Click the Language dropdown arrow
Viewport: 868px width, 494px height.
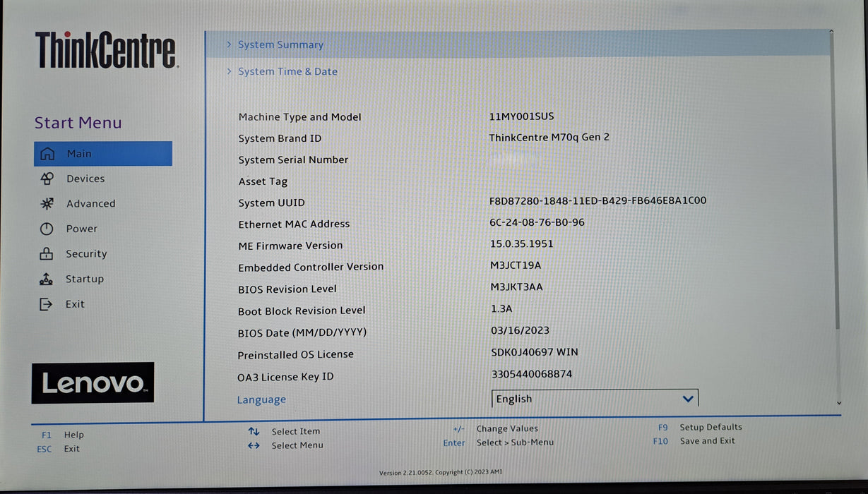(688, 399)
